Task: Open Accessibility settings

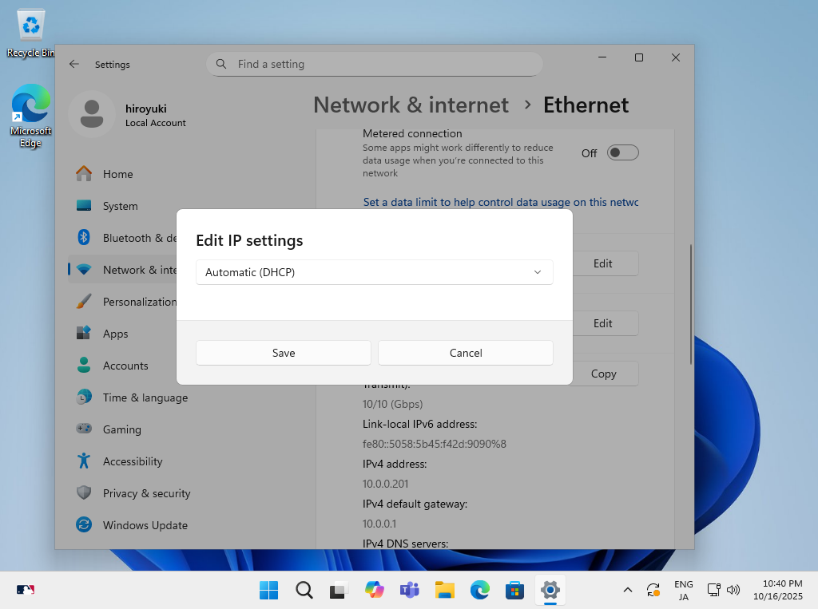Action: coord(132,461)
